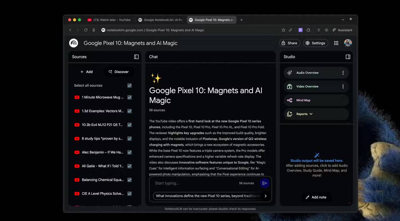Expand the Reports dropdown
This screenshot has height=221, width=400.
pyautogui.click(x=311, y=114)
